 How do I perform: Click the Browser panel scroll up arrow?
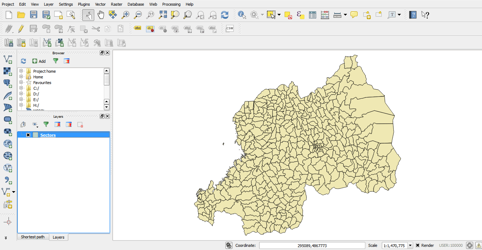click(x=107, y=71)
